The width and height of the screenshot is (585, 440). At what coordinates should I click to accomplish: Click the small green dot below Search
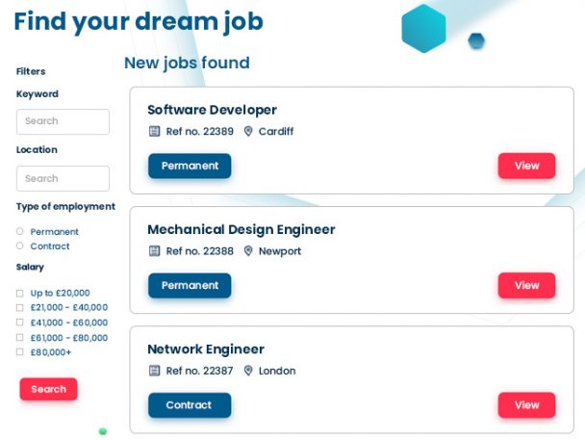click(x=103, y=431)
